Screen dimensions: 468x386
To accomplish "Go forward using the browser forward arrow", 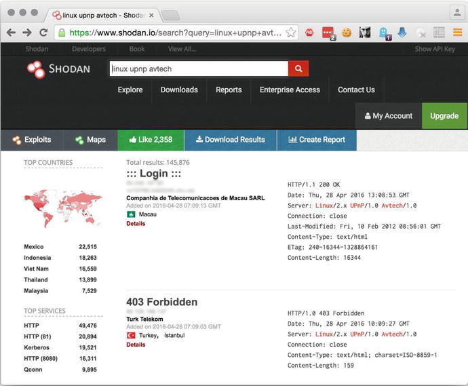I will 27,33.
